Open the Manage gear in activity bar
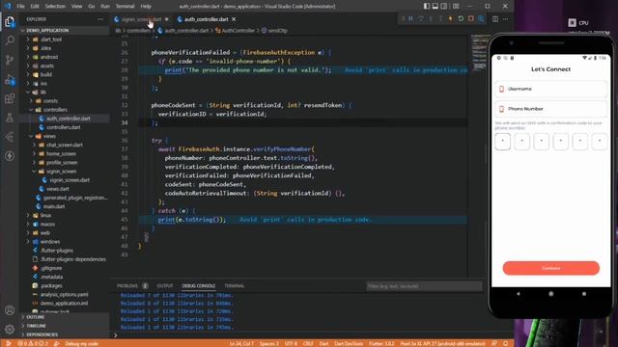618x347 pixels. pyautogui.click(x=10, y=329)
